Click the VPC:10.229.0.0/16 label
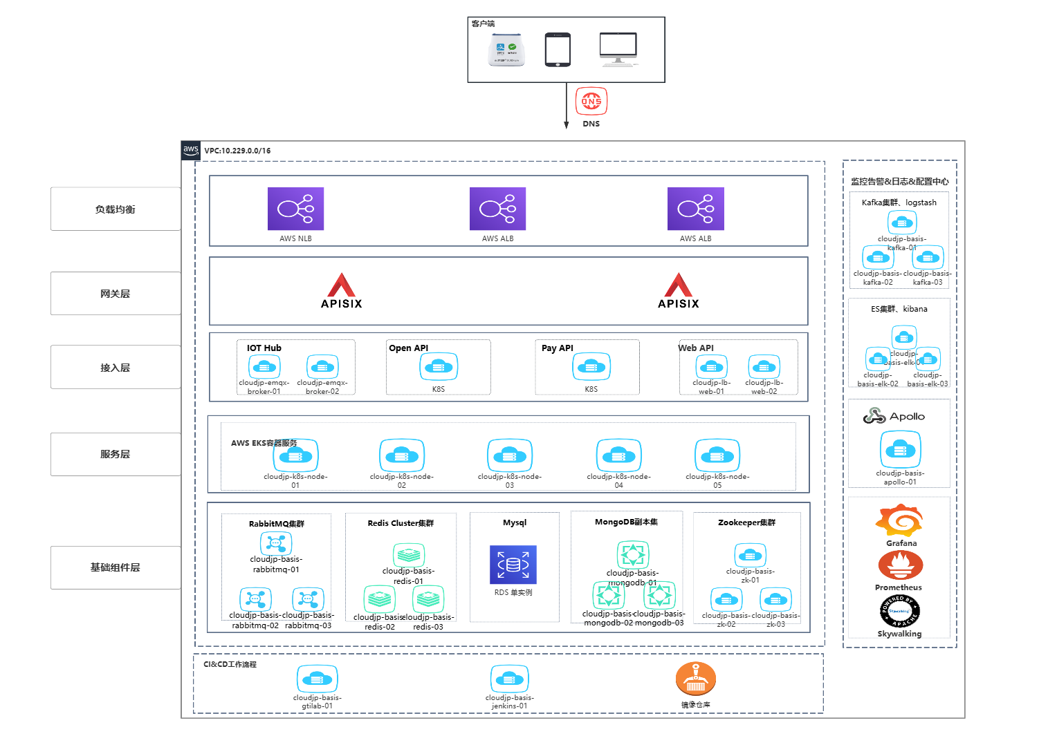This screenshot has width=1048, height=736. tap(237, 151)
